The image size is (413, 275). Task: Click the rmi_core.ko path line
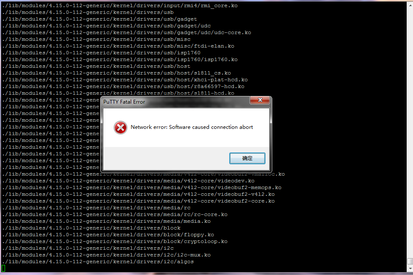pos(120,5)
